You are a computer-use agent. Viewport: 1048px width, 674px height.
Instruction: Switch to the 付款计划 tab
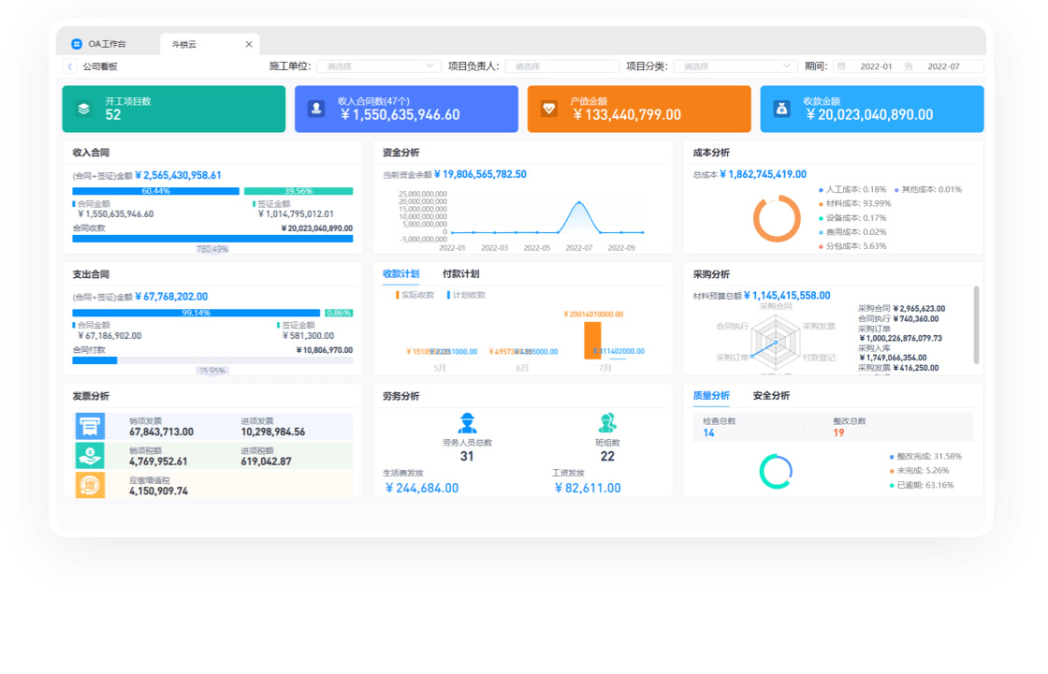460,274
